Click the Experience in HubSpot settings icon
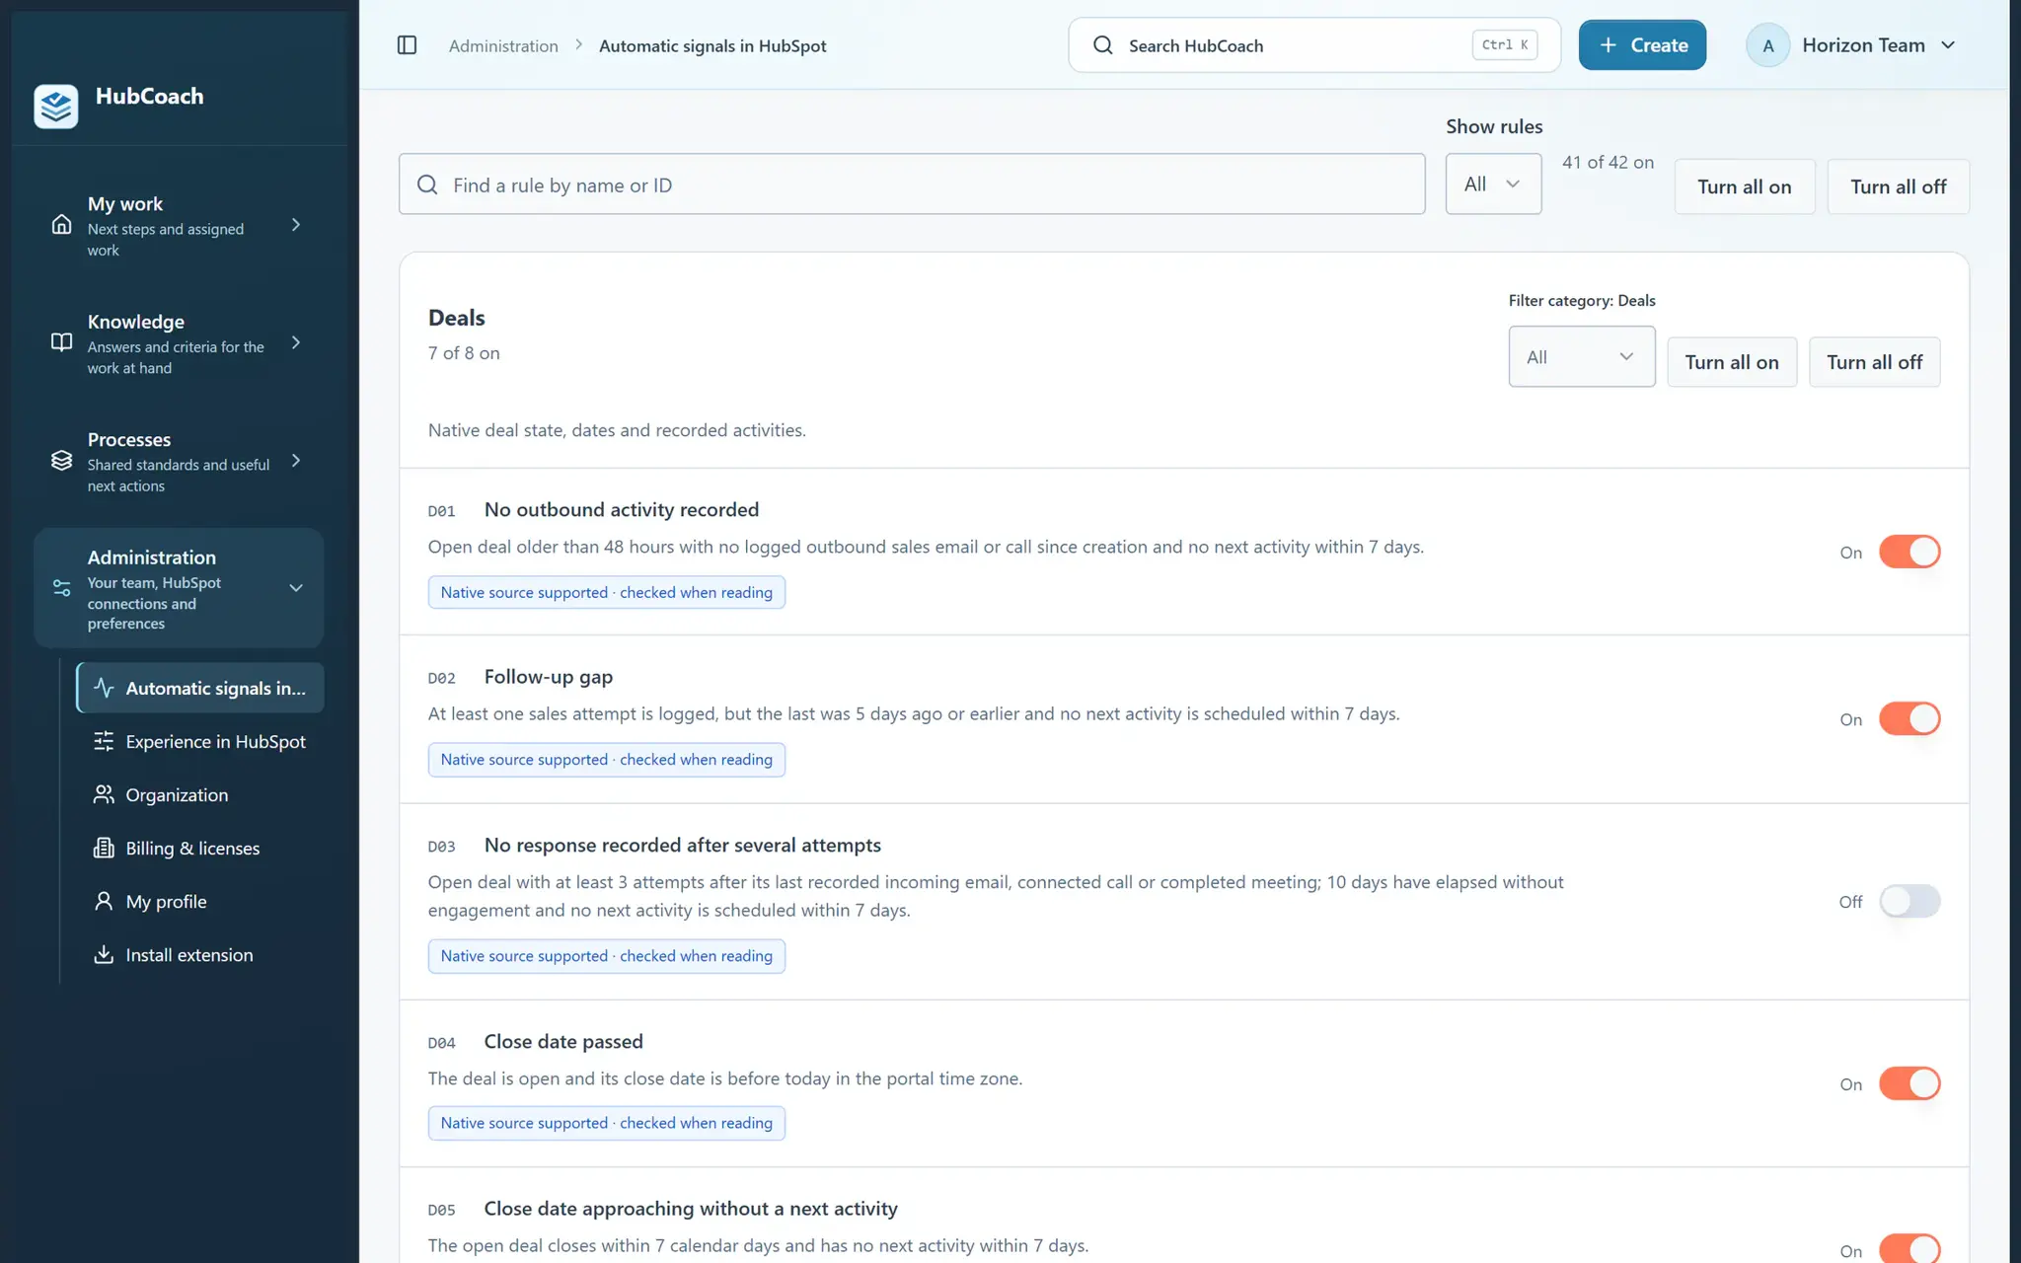 (x=104, y=741)
